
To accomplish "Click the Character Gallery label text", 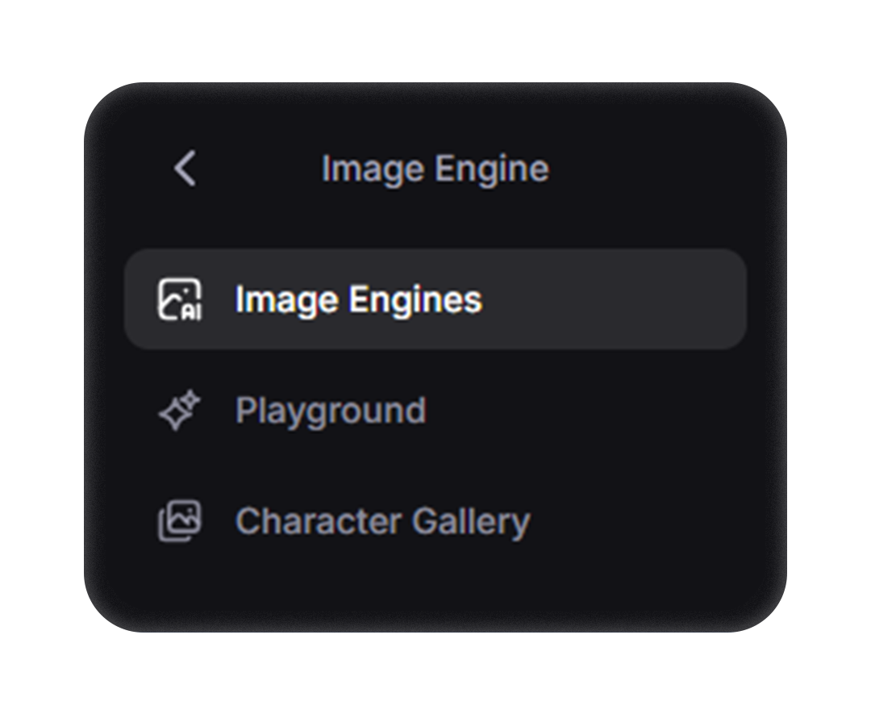I will pyautogui.click(x=381, y=520).
